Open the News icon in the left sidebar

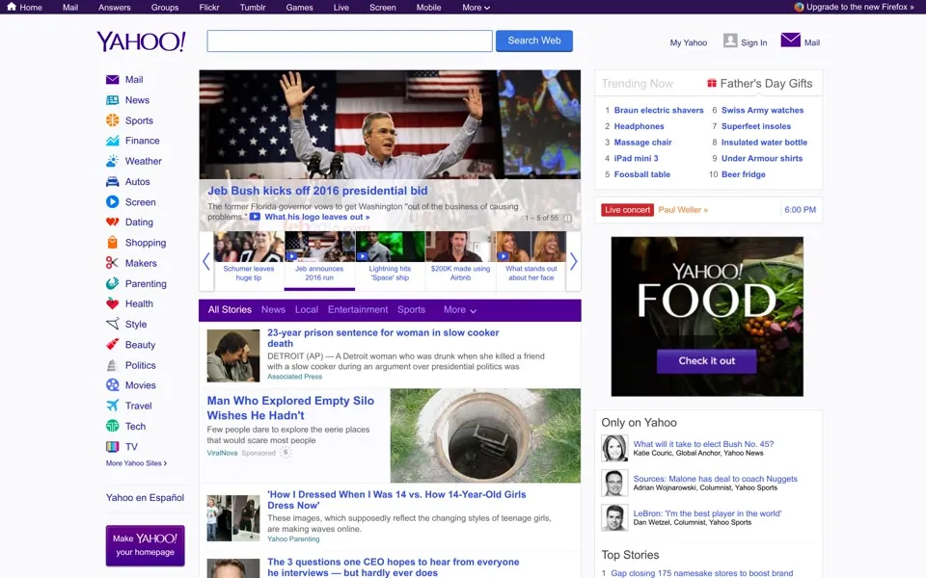pos(112,100)
